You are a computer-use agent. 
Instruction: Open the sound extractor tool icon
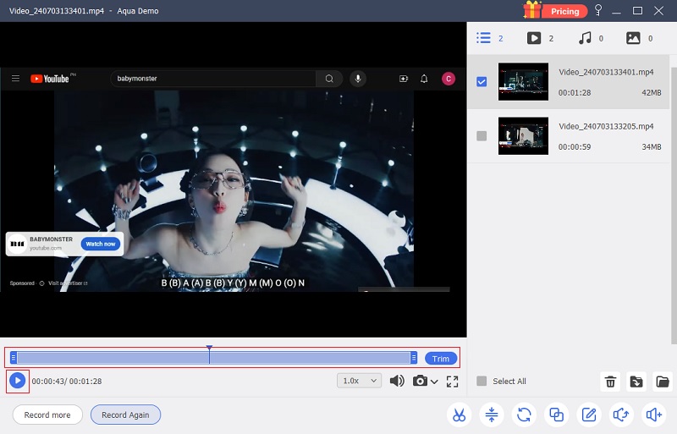point(621,415)
